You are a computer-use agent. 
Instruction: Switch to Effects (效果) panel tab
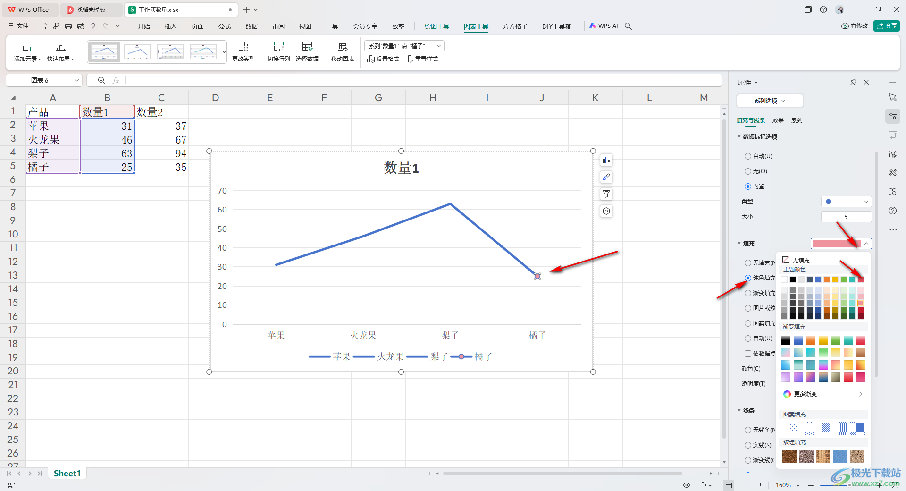pyautogui.click(x=778, y=120)
